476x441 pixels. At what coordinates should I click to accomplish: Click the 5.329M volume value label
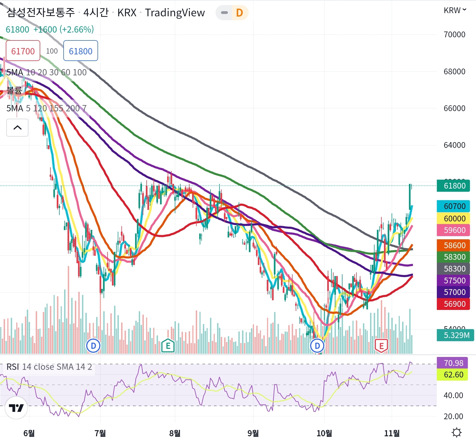click(x=455, y=335)
